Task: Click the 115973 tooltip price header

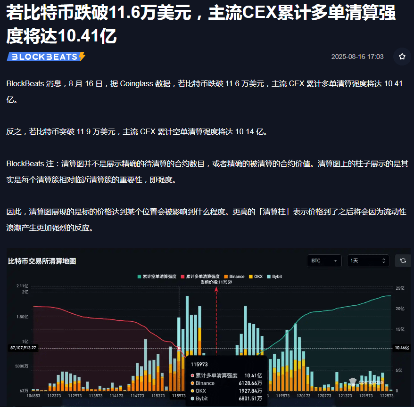Action: [199, 364]
